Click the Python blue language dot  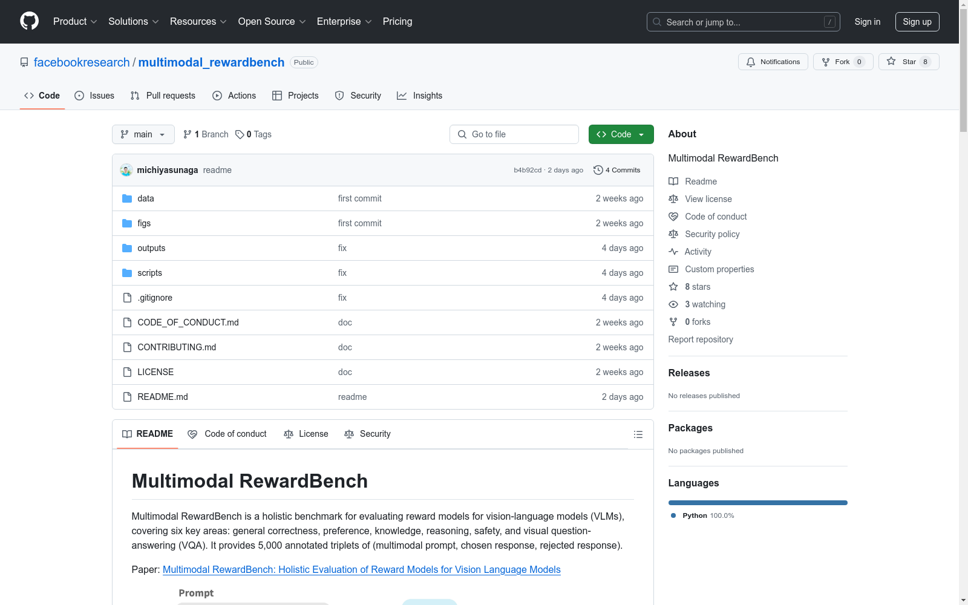pos(673,515)
